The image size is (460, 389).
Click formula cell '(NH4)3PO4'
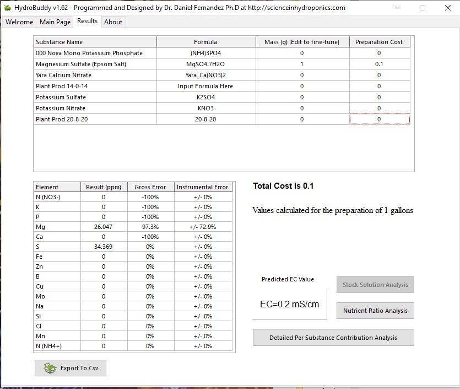pyautogui.click(x=205, y=53)
